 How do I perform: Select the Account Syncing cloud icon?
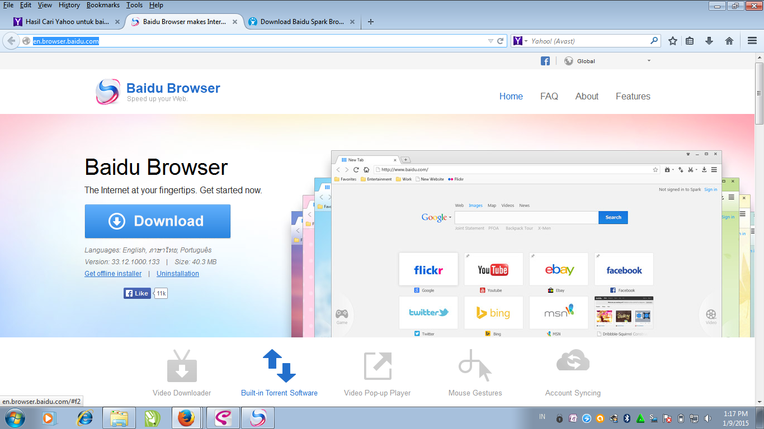(573, 361)
